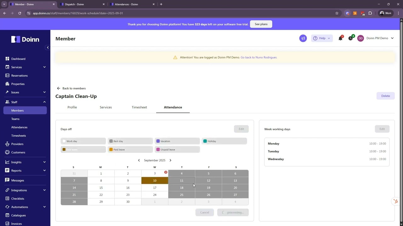Expand the Reports sidebar menu
This screenshot has height=226, width=403.
tap(44, 170)
